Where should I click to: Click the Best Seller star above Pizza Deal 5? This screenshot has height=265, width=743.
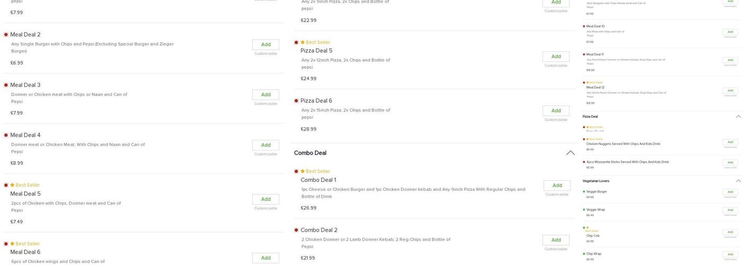click(x=303, y=42)
